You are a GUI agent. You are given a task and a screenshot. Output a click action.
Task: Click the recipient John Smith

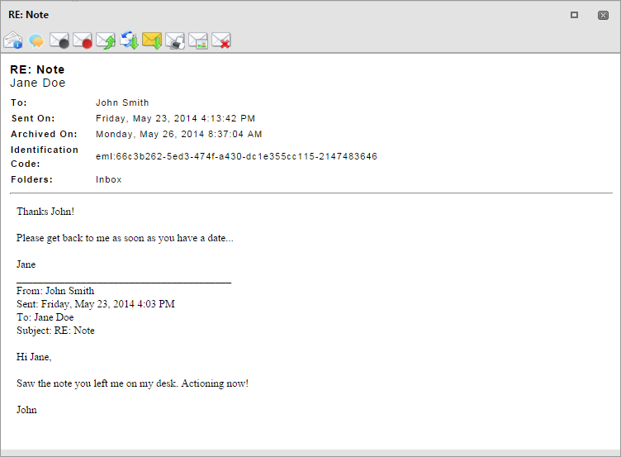click(x=122, y=102)
